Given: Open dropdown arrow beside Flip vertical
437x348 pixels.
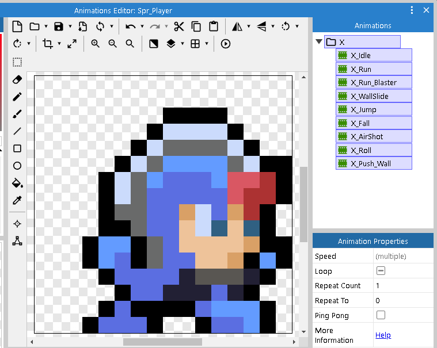Looking at the screenshot, I should pos(273,26).
